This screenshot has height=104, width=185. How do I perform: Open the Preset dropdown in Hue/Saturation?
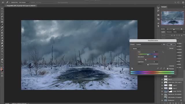tap(149, 44)
